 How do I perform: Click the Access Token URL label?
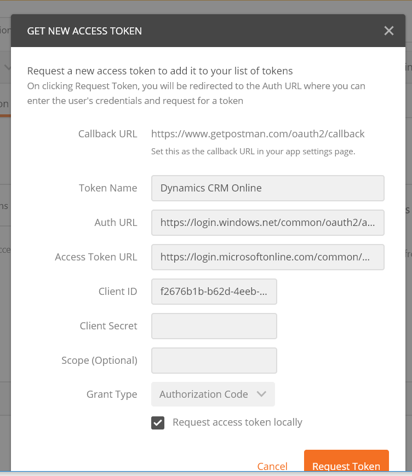[96, 257]
